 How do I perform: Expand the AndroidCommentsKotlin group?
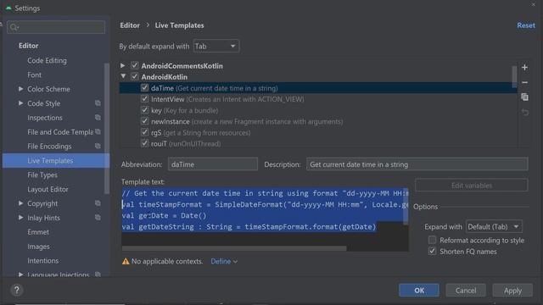[122, 65]
